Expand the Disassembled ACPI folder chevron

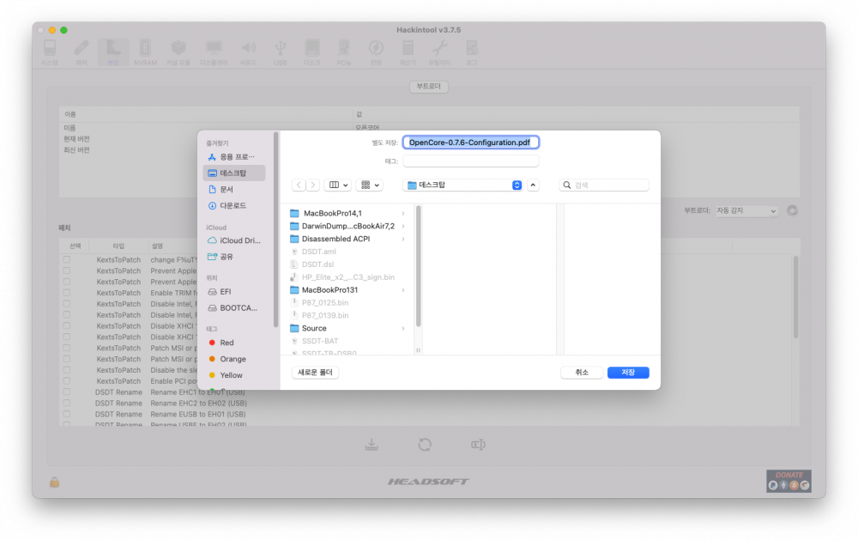point(403,239)
